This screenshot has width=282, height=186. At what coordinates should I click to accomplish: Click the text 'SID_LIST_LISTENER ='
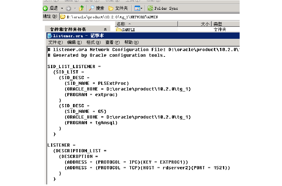click(74, 67)
